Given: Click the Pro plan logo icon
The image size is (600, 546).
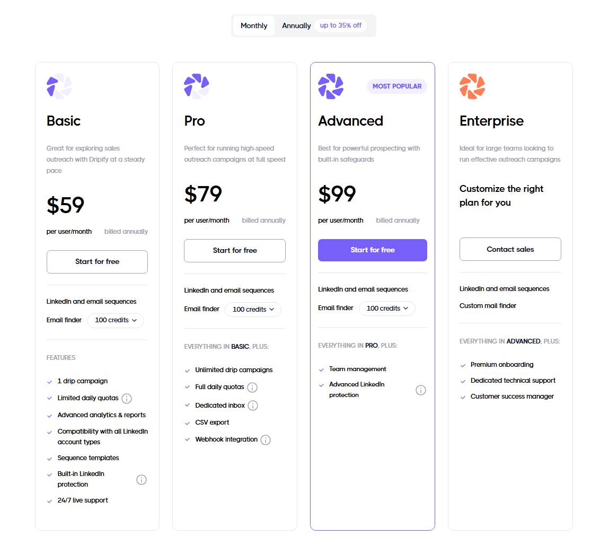Looking at the screenshot, I should pos(196,86).
